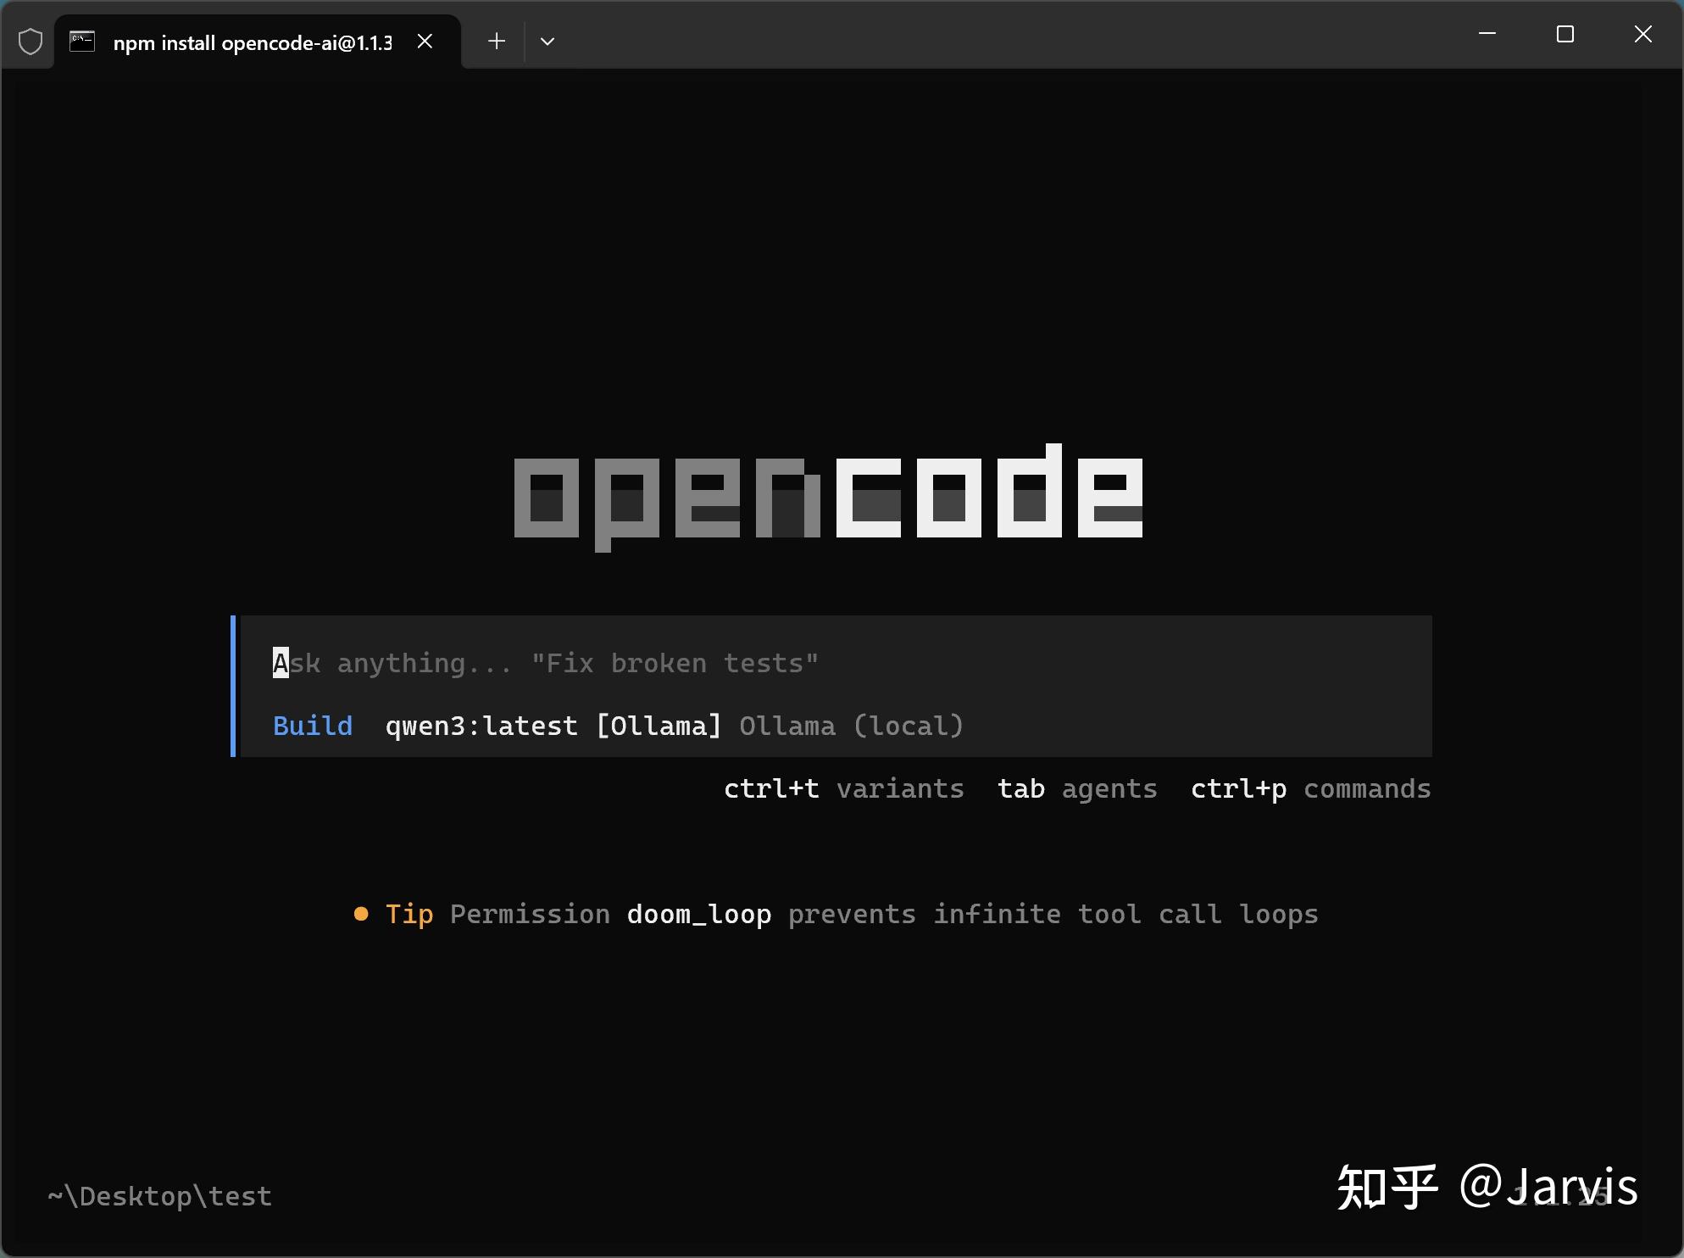The width and height of the screenshot is (1684, 1258).
Task: Open a new terminal tab
Action: pos(497,41)
